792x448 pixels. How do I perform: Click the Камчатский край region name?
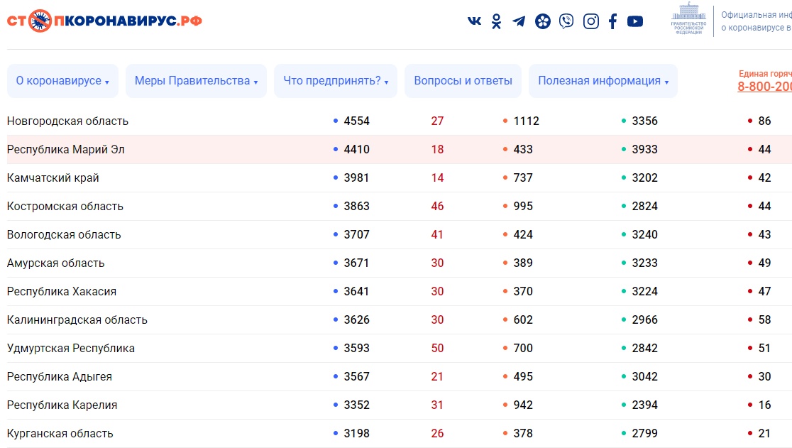click(53, 178)
